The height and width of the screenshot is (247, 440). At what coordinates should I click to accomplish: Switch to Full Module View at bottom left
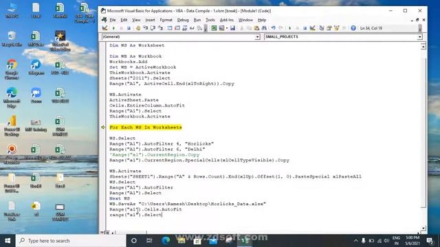(107, 233)
